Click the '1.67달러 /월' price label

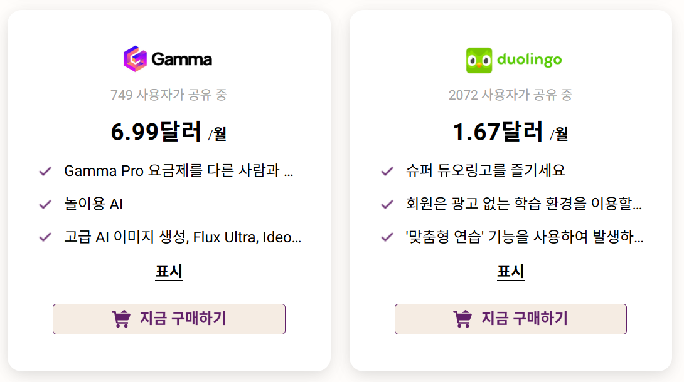pyautogui.click(x=510, y=132)
